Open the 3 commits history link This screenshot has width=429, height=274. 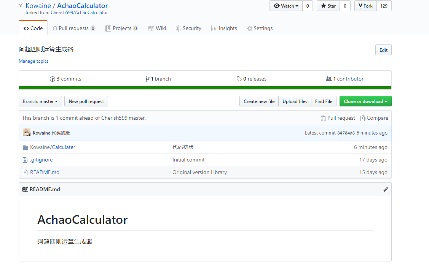click(x=65, y=79)
